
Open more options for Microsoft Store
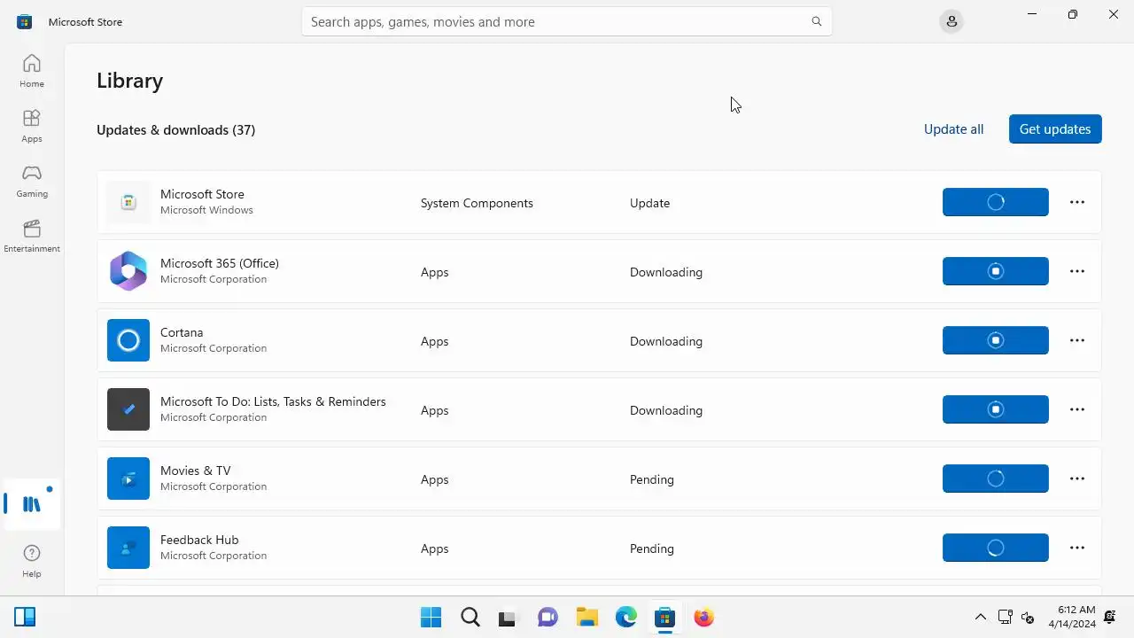coord(1077,202)
